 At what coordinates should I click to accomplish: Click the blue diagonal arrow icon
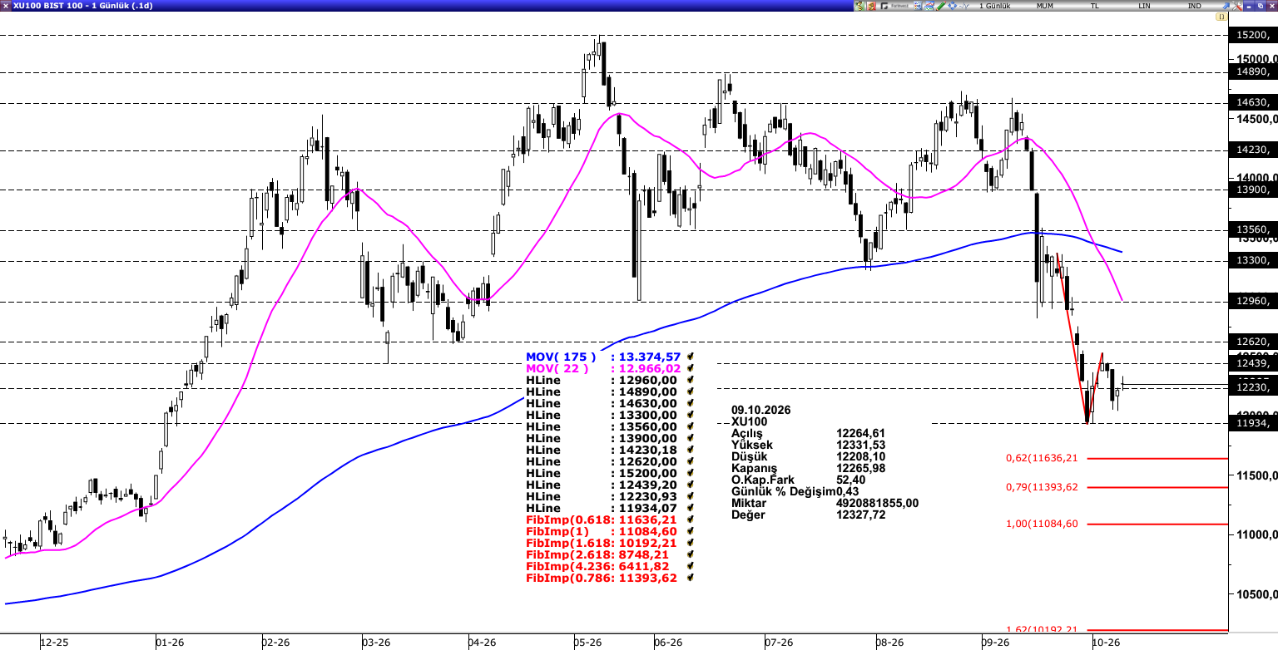(1226, 6)
